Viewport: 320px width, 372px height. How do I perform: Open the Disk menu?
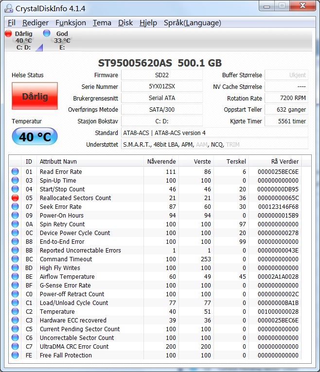tap(125, 23)
